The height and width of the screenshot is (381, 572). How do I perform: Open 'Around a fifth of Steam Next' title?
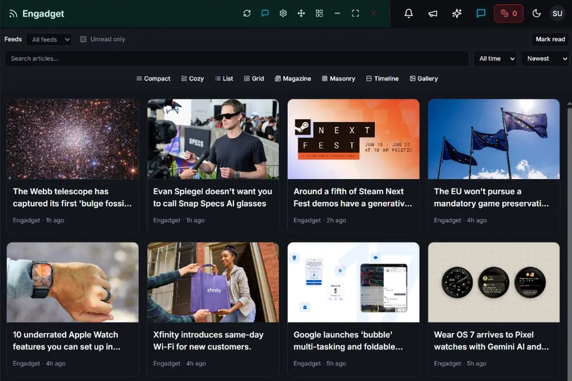pos(353,197)
